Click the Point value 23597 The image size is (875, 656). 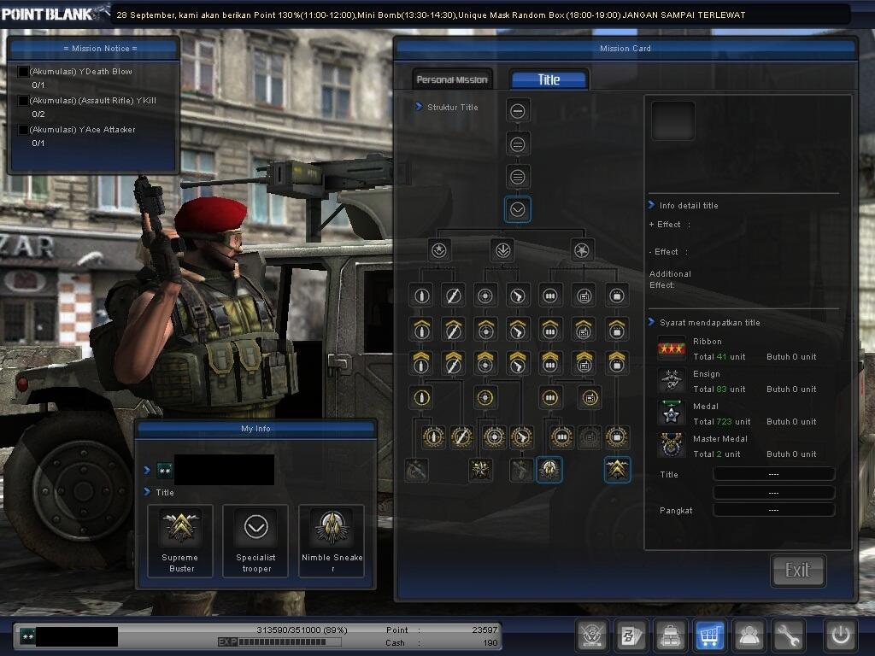point(484,630)
